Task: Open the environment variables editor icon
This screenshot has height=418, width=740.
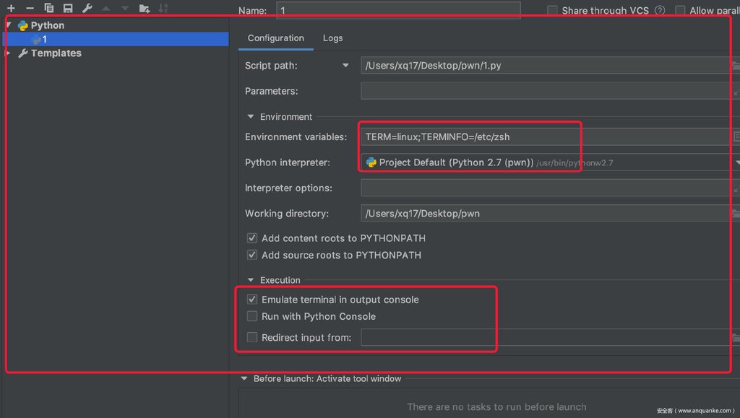Action: click(736, 136)
